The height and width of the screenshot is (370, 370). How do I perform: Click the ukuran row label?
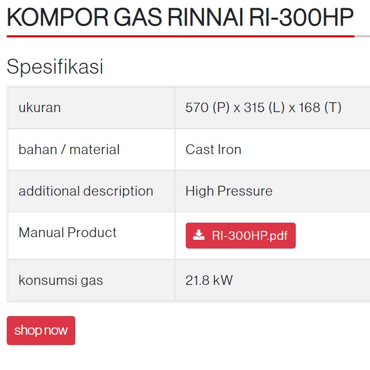(x=39, y=107)
